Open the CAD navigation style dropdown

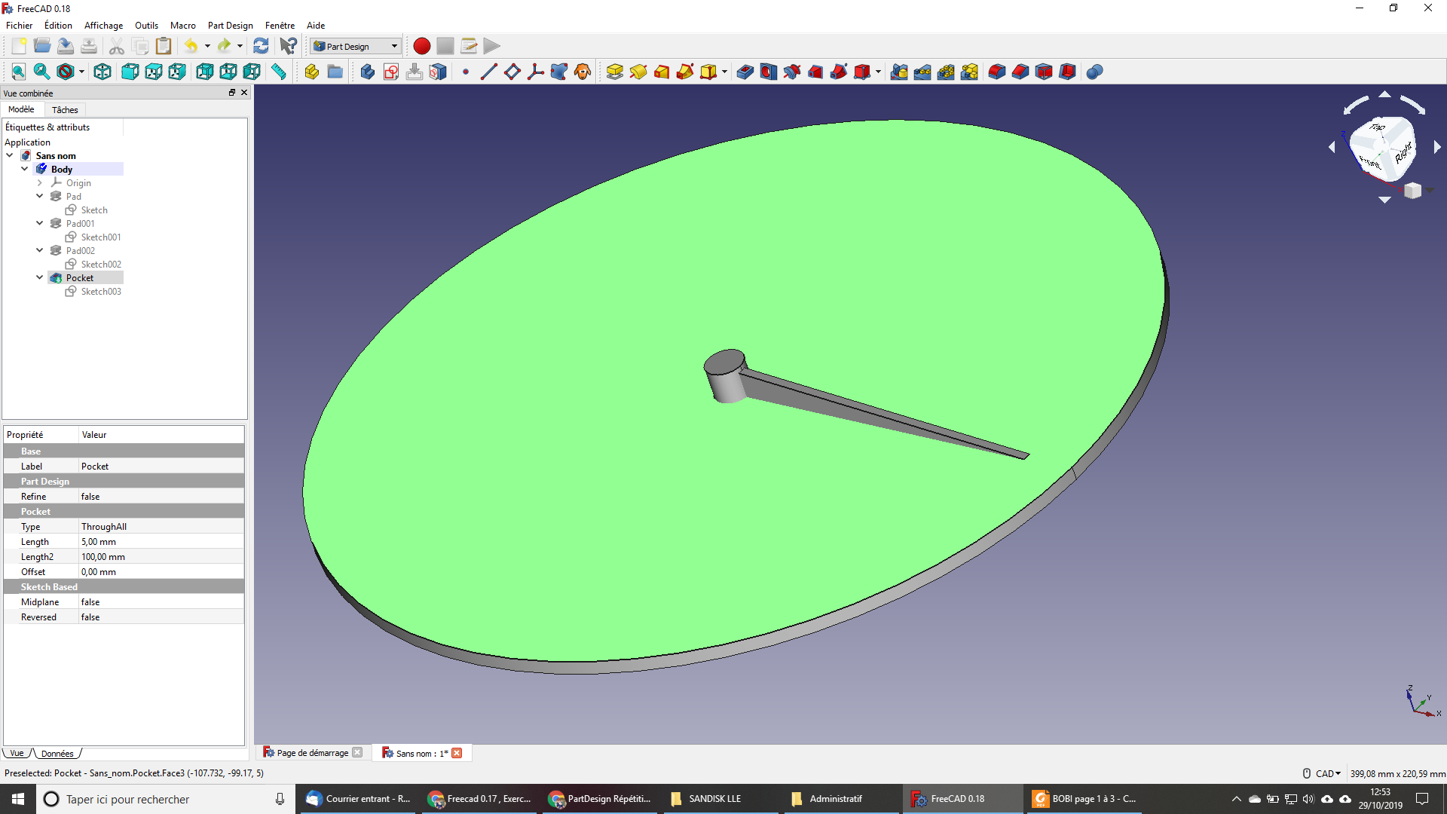1327,773
